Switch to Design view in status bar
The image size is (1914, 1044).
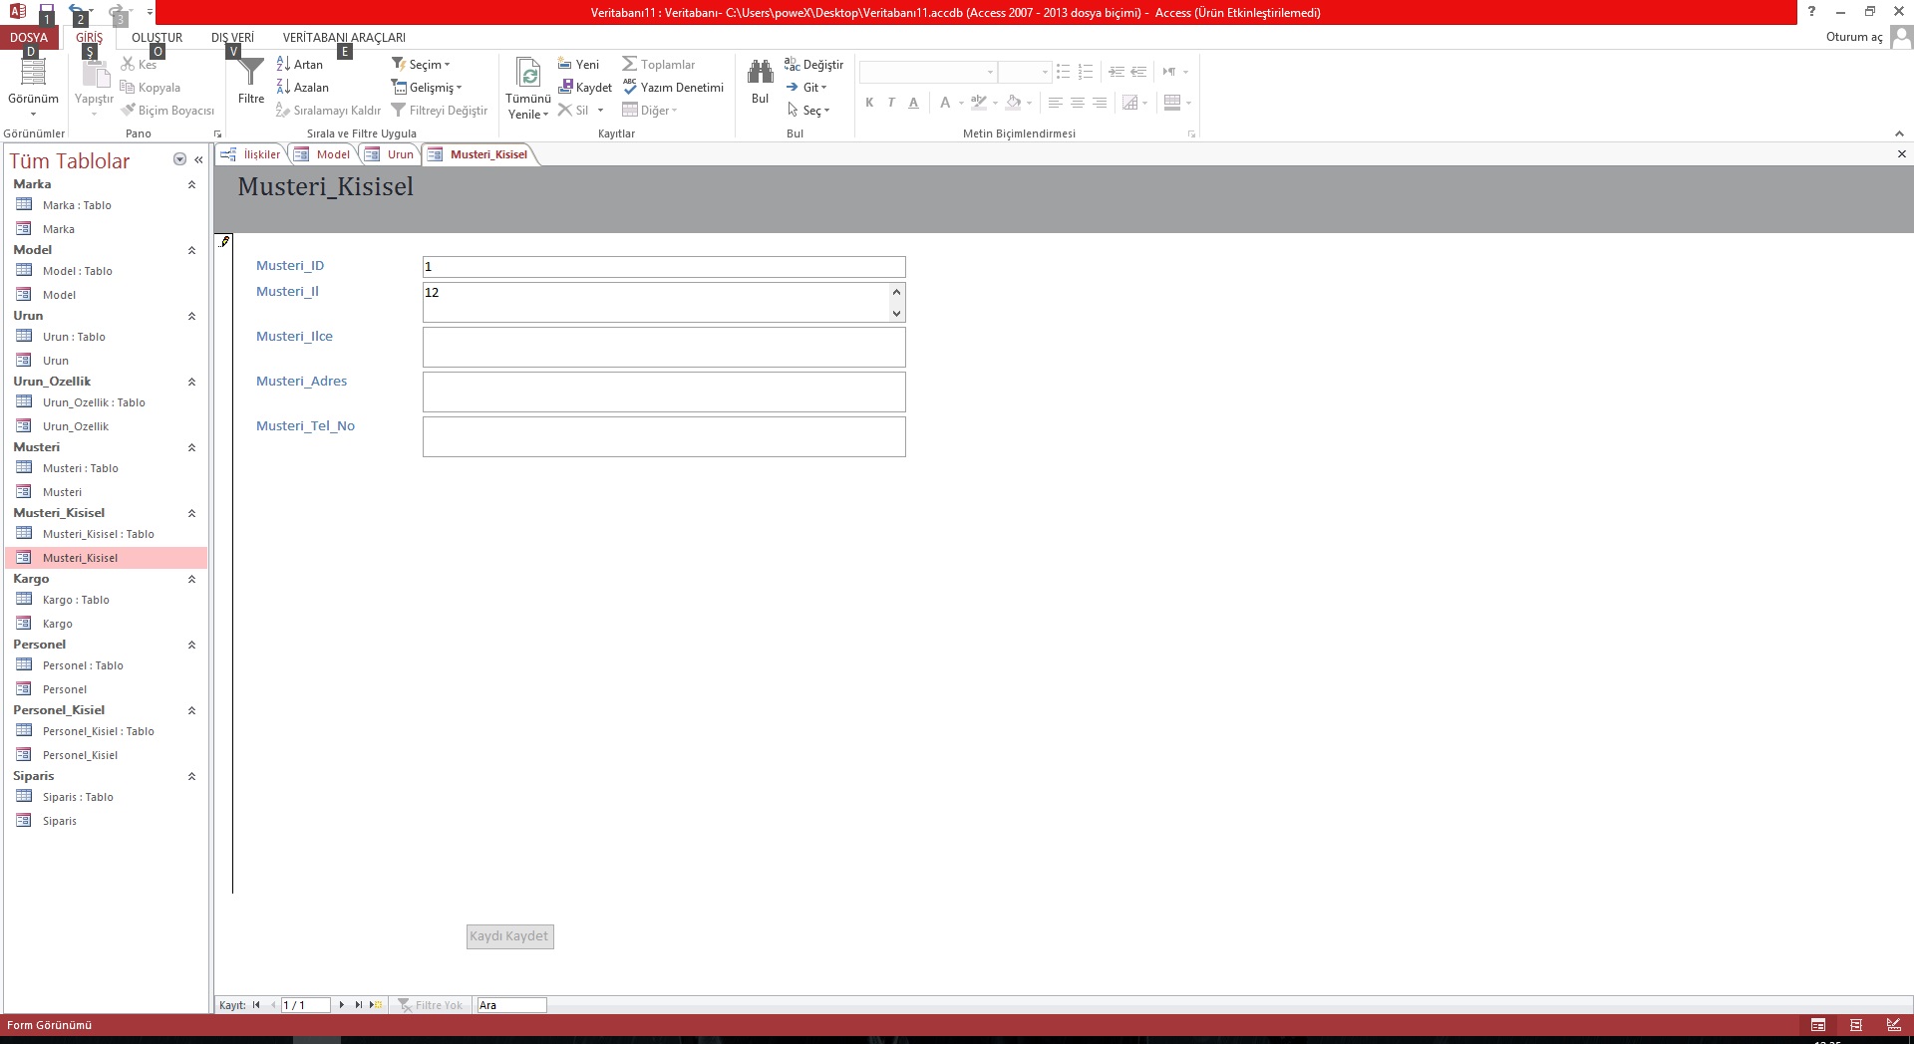1893,1025
